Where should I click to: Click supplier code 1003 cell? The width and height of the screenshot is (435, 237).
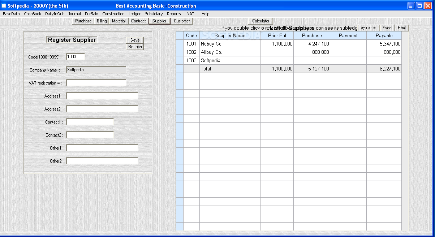point(191,60)
